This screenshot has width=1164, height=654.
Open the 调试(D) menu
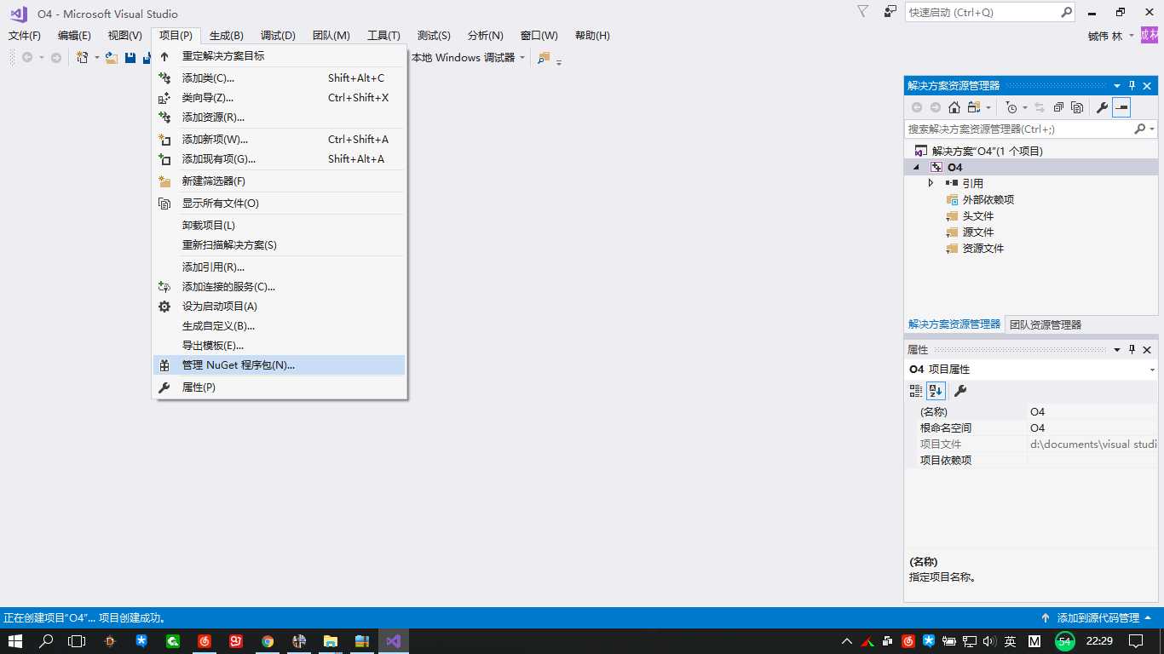point(278,36)
